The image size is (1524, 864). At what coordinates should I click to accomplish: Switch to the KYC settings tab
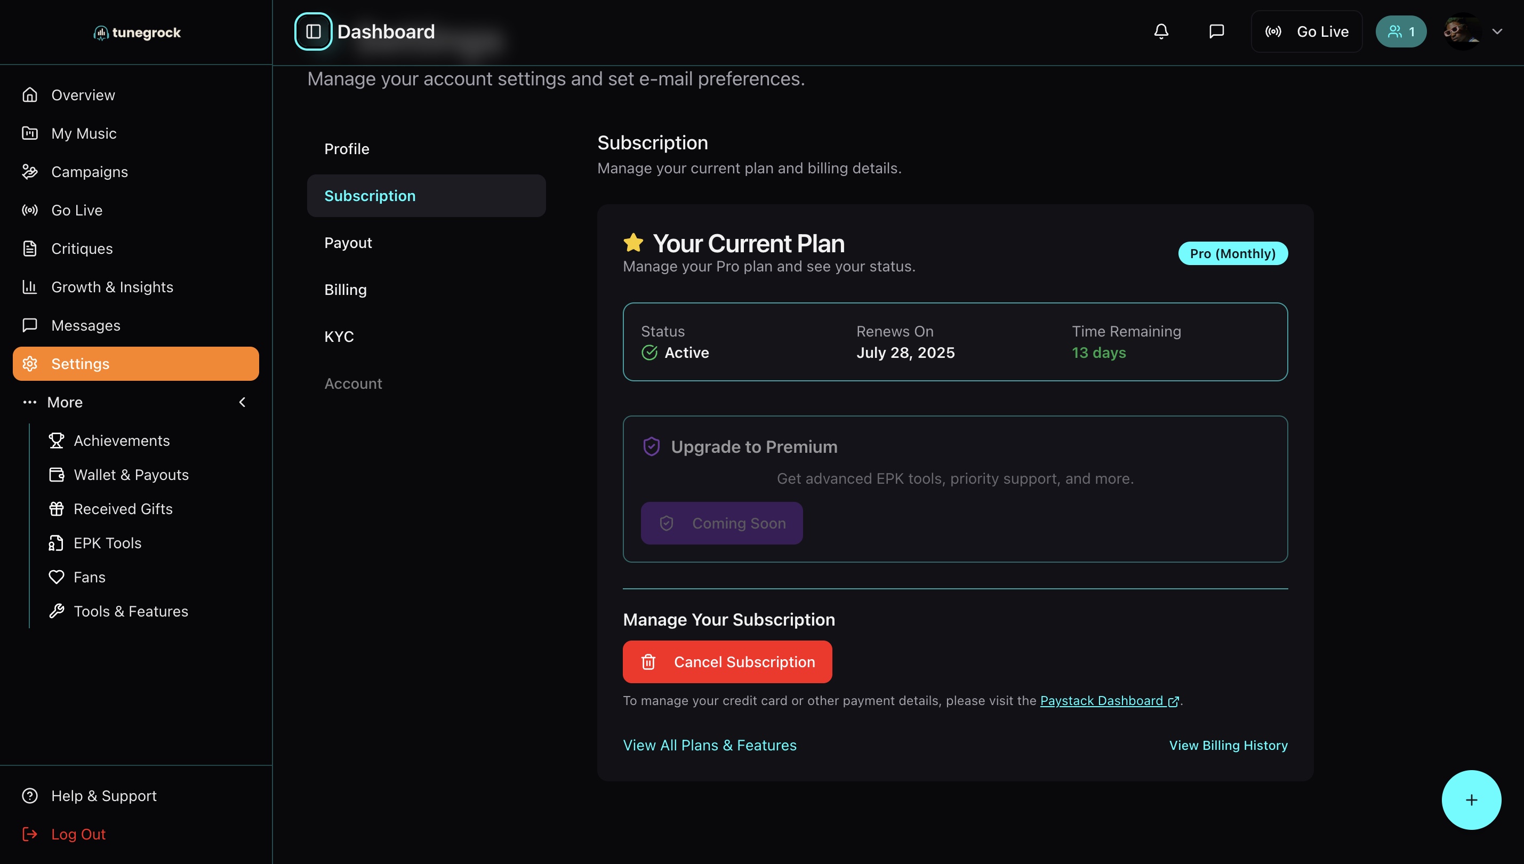point(339,337)
